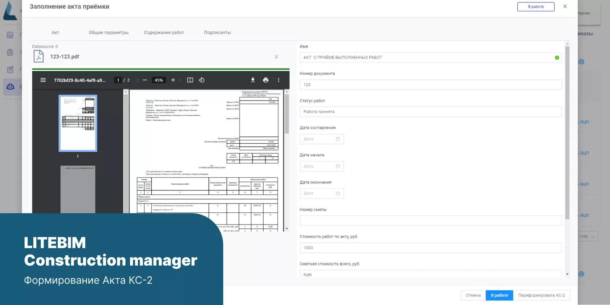Image resolution: width=610 pixels, height=305 pixels.
Task: Go to the Подписанты tab
Action: click(x=217, y=33)
